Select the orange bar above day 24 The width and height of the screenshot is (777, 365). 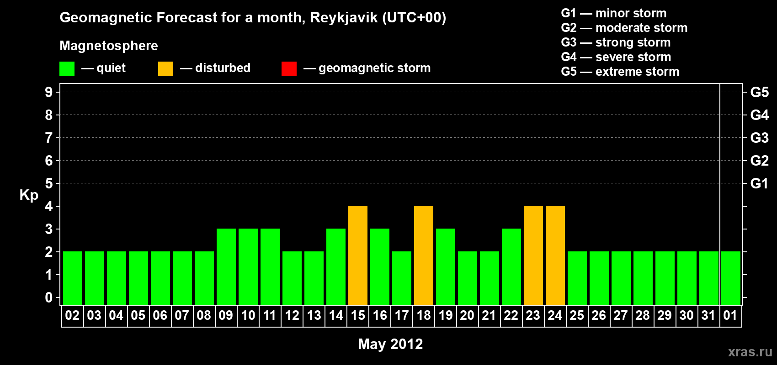[x=555, y=255]
